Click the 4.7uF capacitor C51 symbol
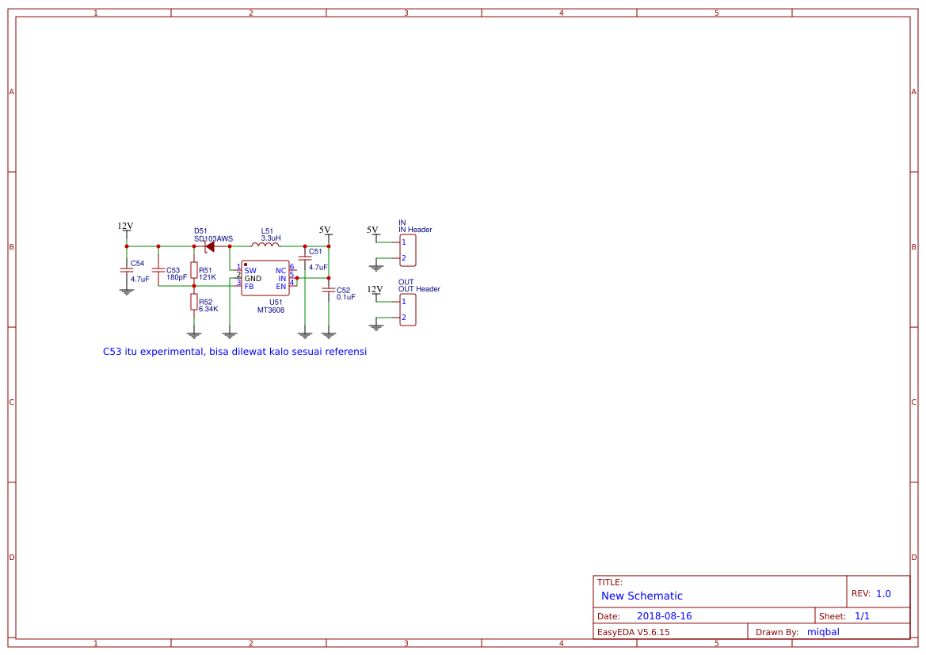 [306, 257]
